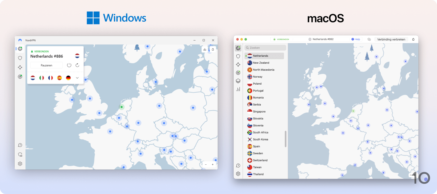437x194 pixels.
Task: Click the bar chart statistics icon in the macOS sidebar
Action: tap(238, 89)
